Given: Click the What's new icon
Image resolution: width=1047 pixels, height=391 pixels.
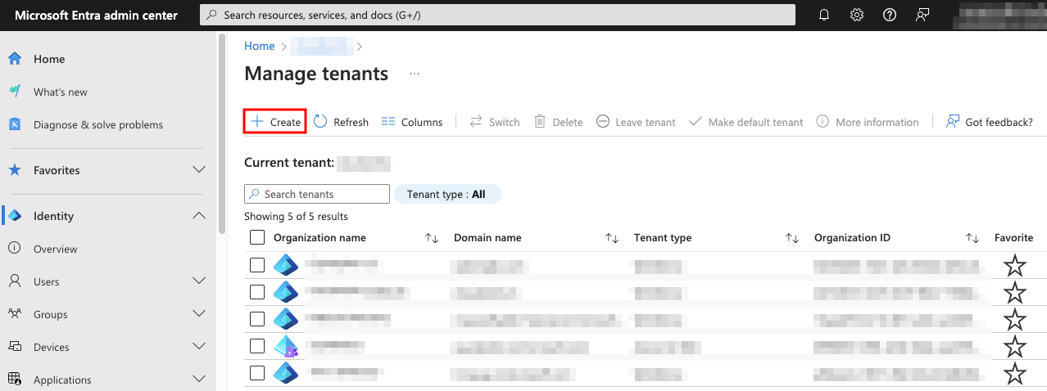Looking at the screenshot, I should click(15, 92).
